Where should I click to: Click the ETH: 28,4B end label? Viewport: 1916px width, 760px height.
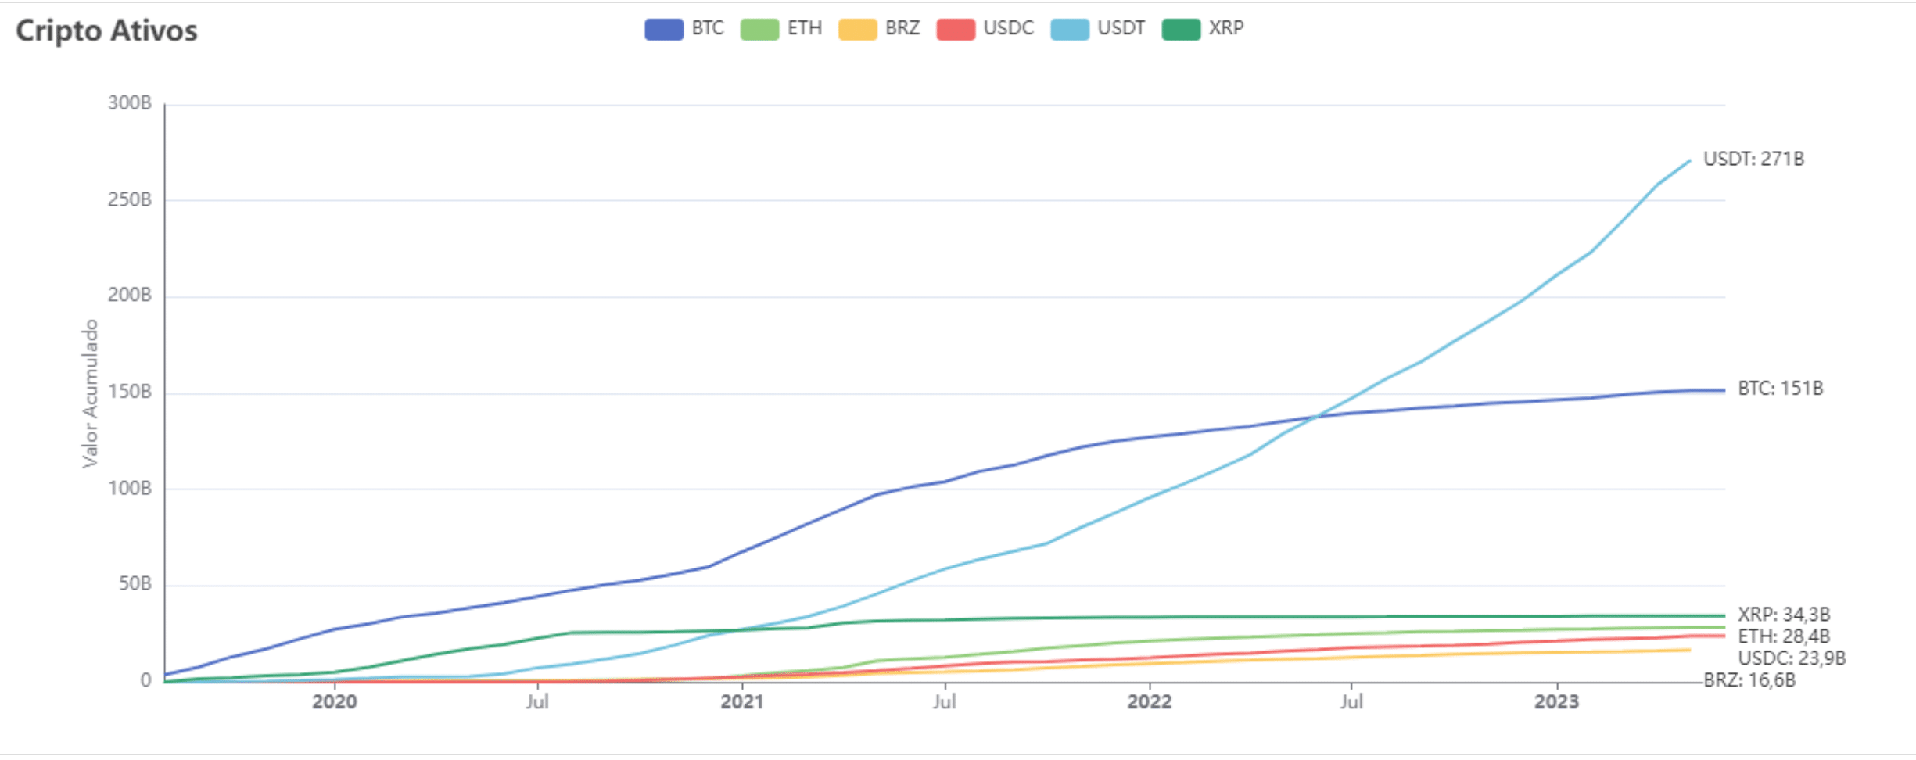tap(1784, 636)
